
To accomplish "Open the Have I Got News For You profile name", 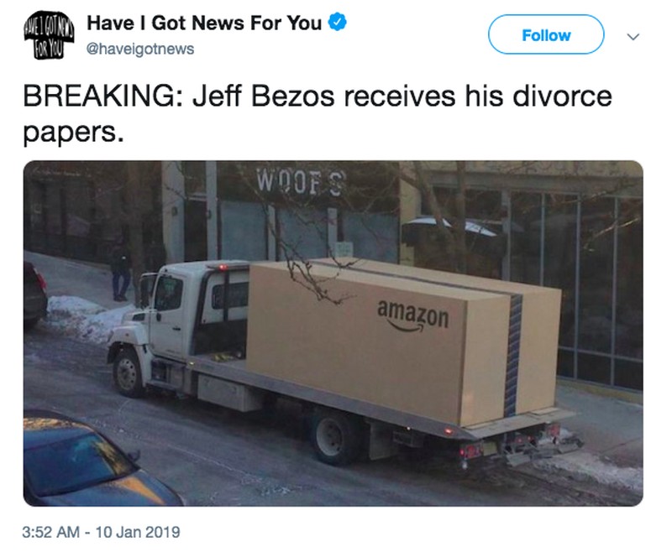I will coord(204,23).
